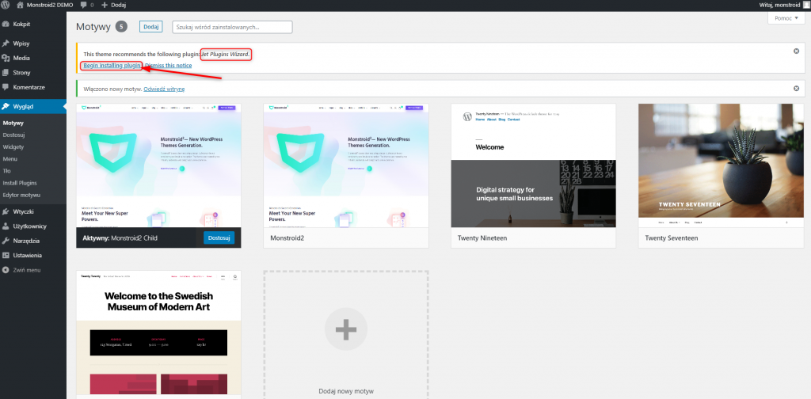Click the plus Dodaj icon in admin bar
This screenshot has width=811, height=399.
pos(104,5)
